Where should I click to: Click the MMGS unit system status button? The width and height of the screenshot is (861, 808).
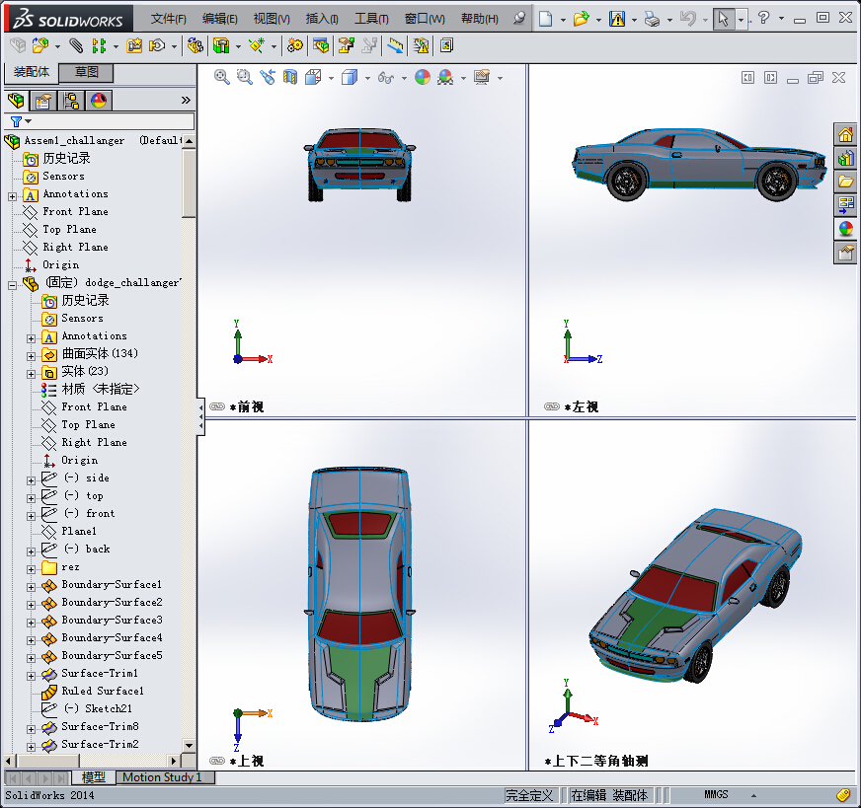tap(716, 794)
